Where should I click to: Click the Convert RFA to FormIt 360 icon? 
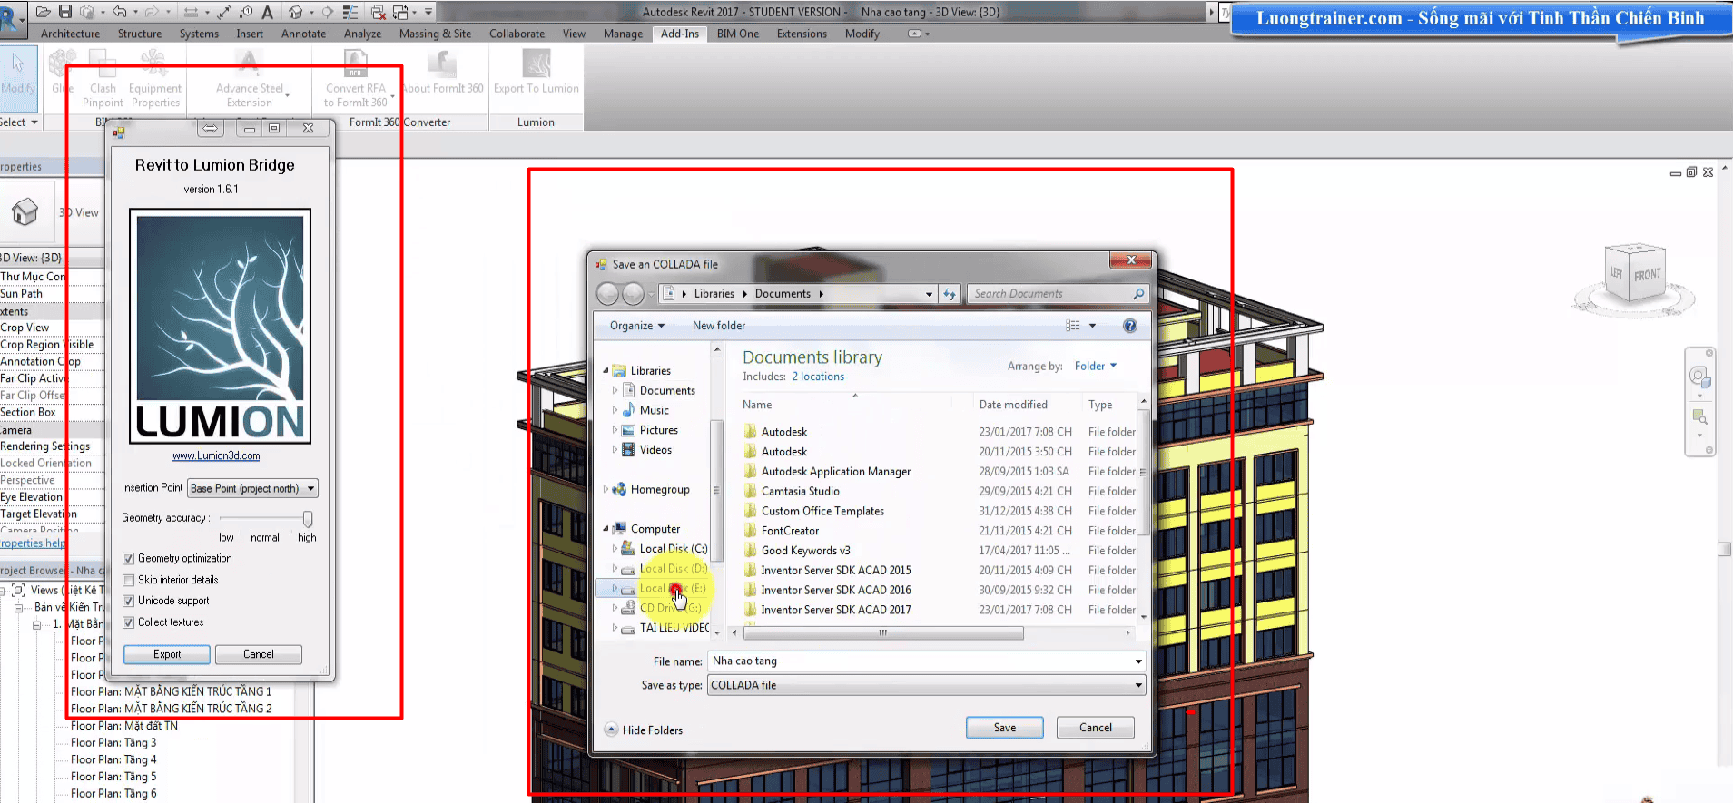[355, 64]
